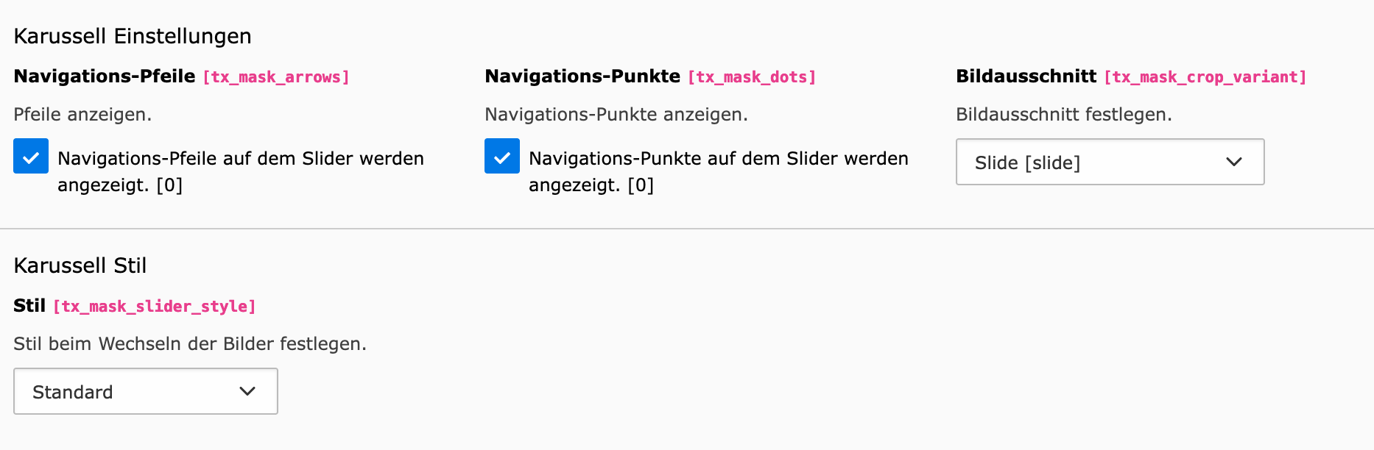Viewport: 1374px width, 450px height.
Task: Click the 'Karussell Einstellungen' section heading
Action: [133, 36]
